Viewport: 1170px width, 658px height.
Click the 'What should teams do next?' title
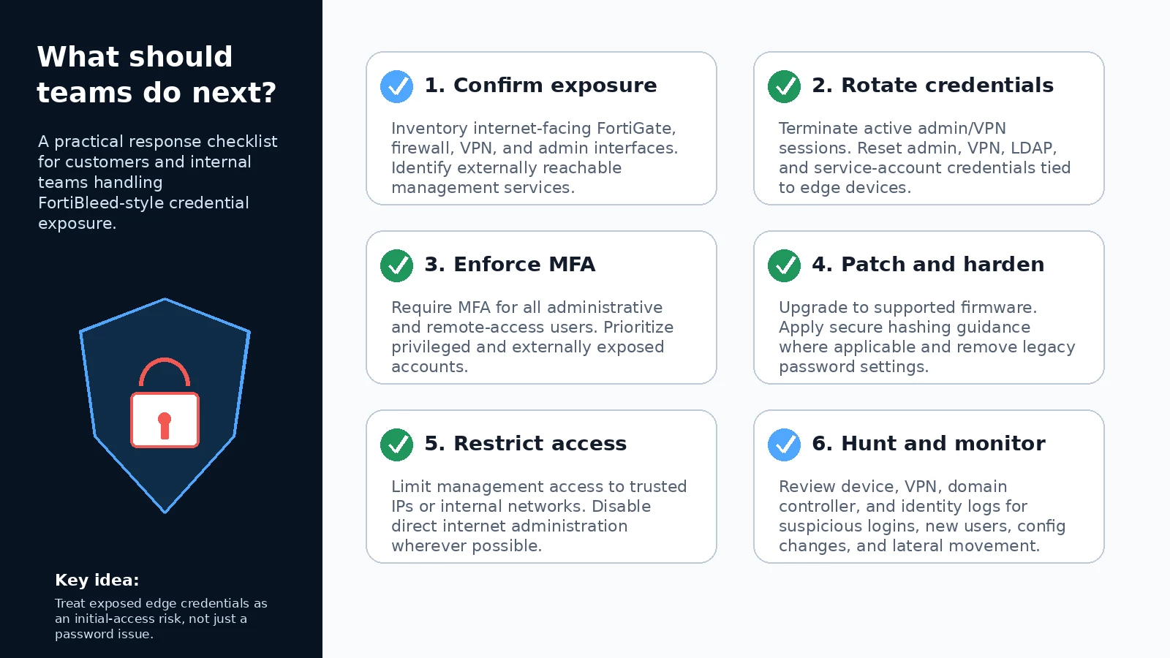coord(156,75)
